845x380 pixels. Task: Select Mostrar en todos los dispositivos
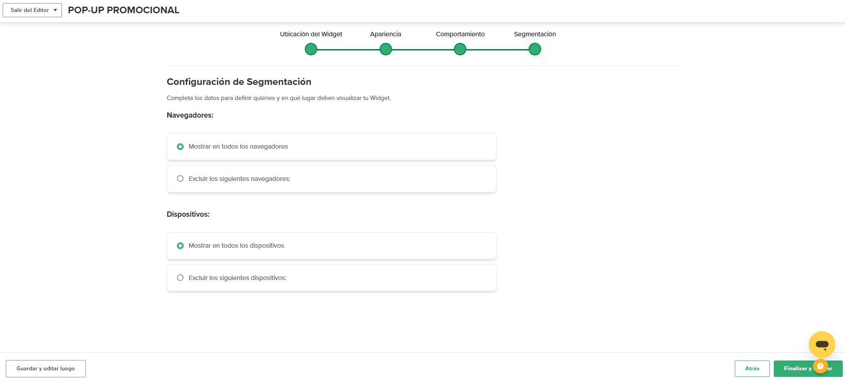pyautogui.click(x=181, y=246)
